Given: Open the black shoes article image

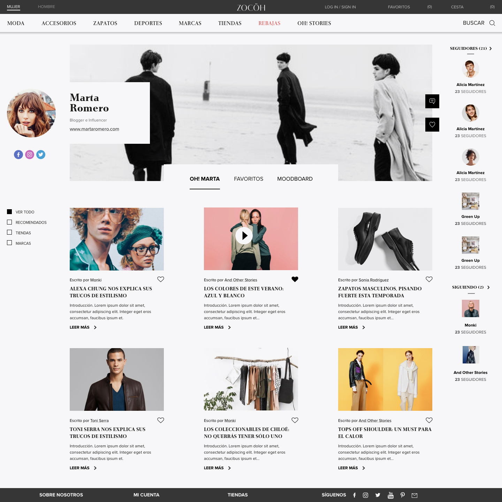Looking at the screenshot, I should [385, 239].
